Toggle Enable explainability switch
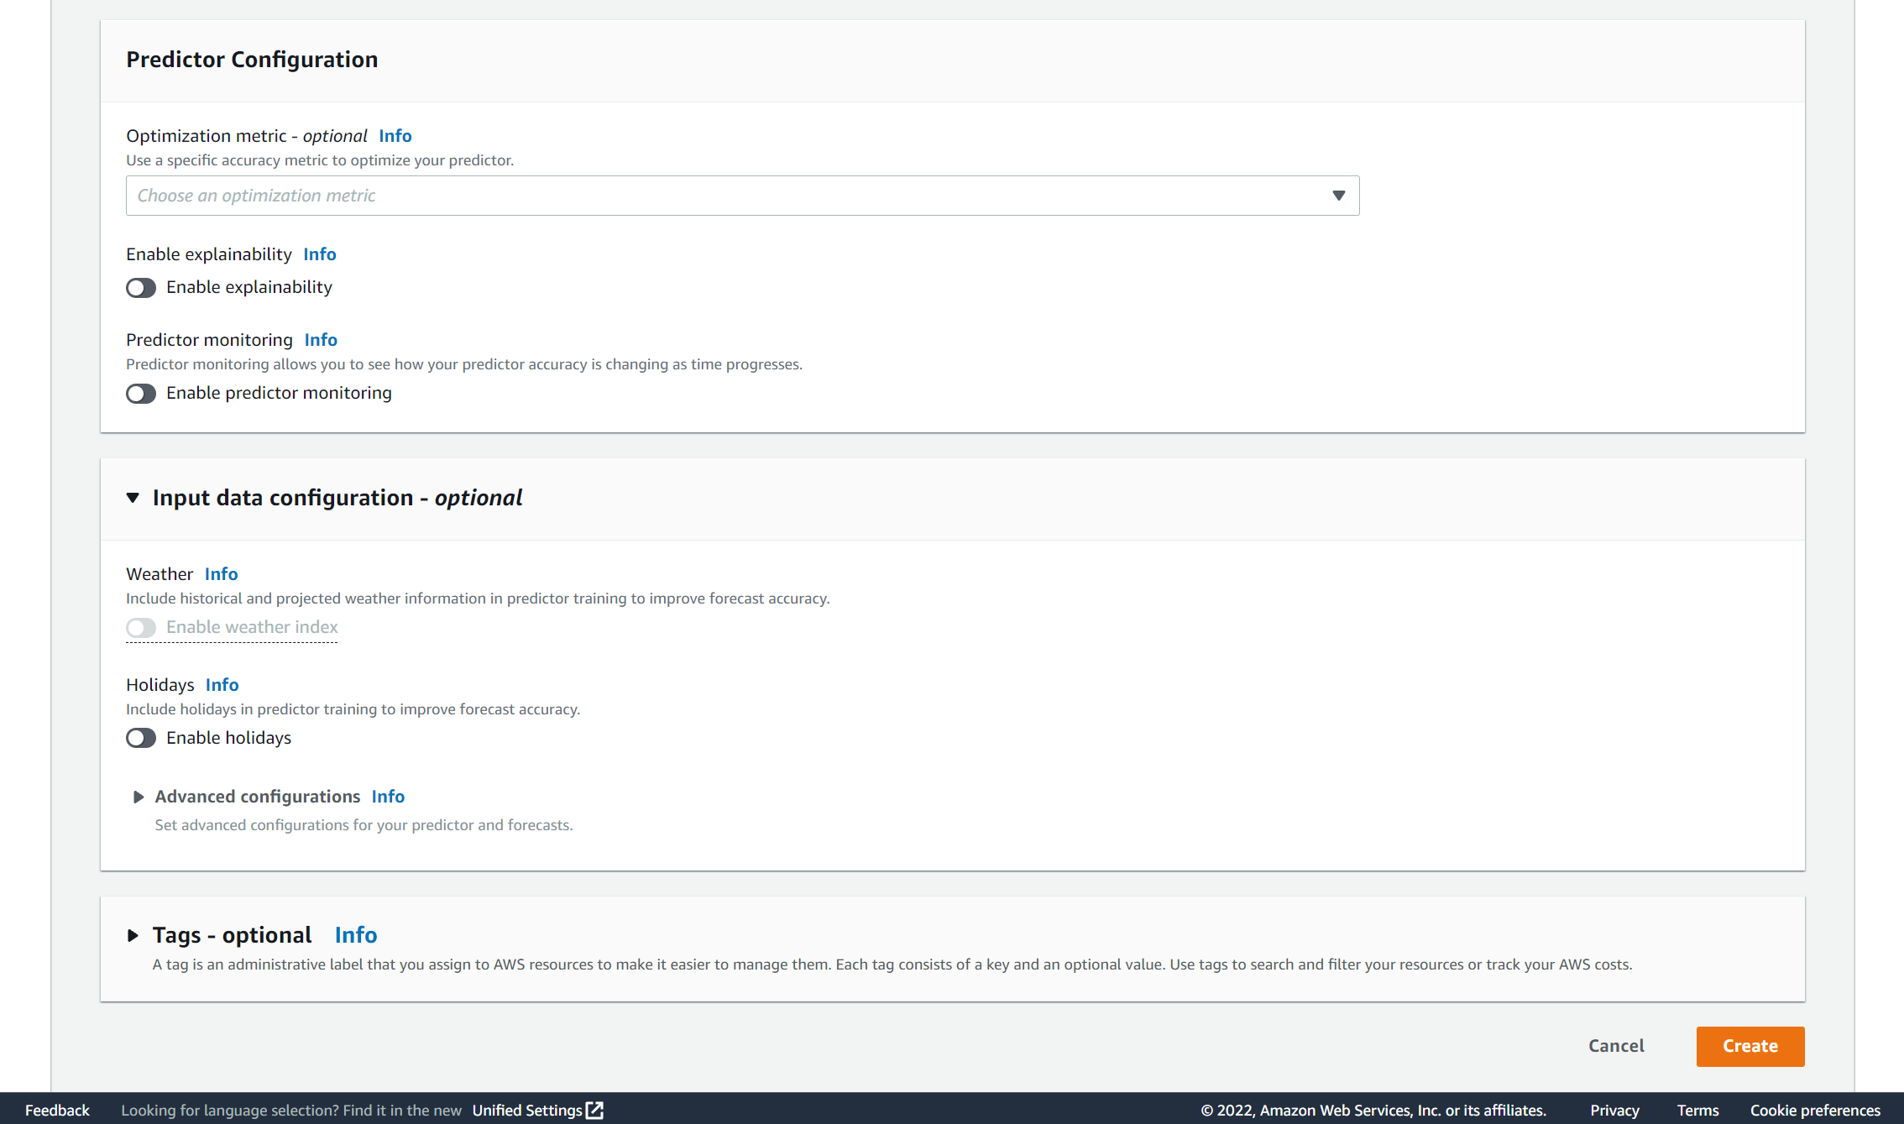Screen dimensions: 1904x1124 tap(141, 288)
